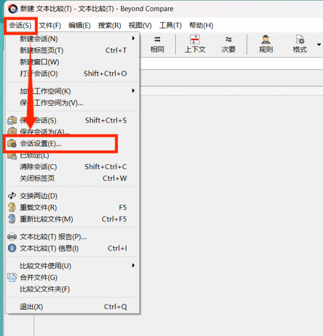Click the 保存会话为(A)... briefcase icon

click(12, 130)
